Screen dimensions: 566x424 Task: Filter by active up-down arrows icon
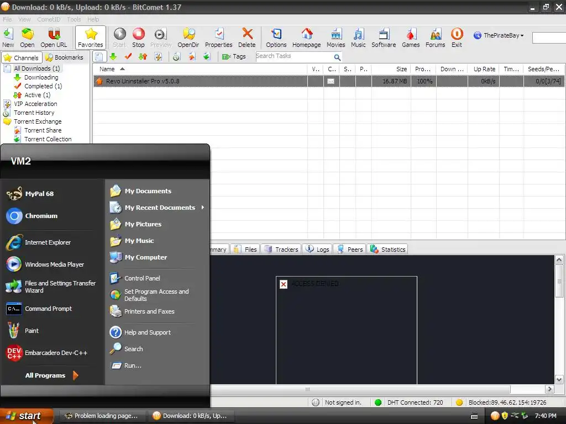pos(143,57)
